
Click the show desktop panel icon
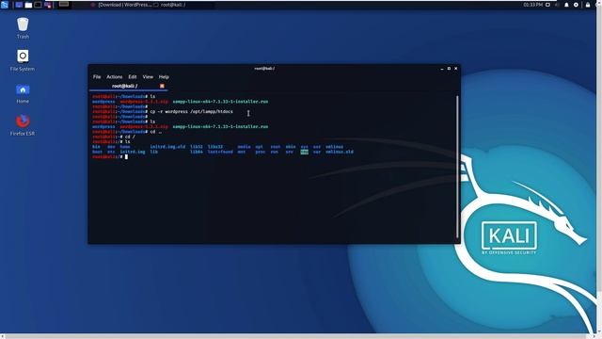coord(19,5)
